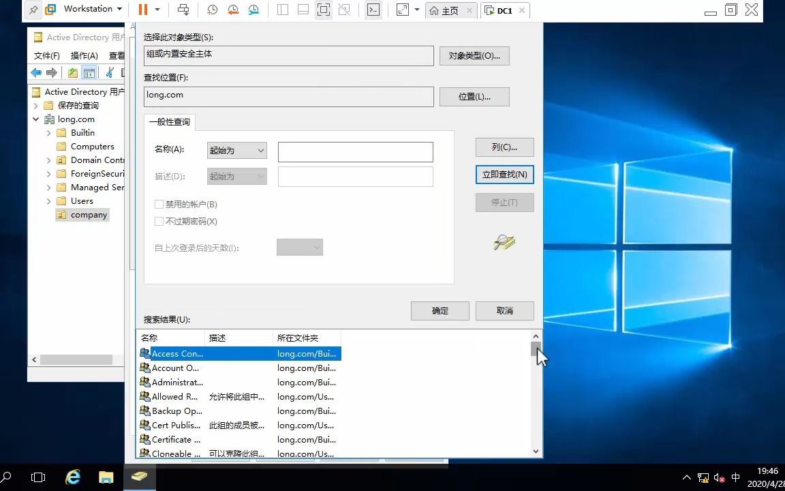Click the Task View taskbar icon

click(38, 477)
